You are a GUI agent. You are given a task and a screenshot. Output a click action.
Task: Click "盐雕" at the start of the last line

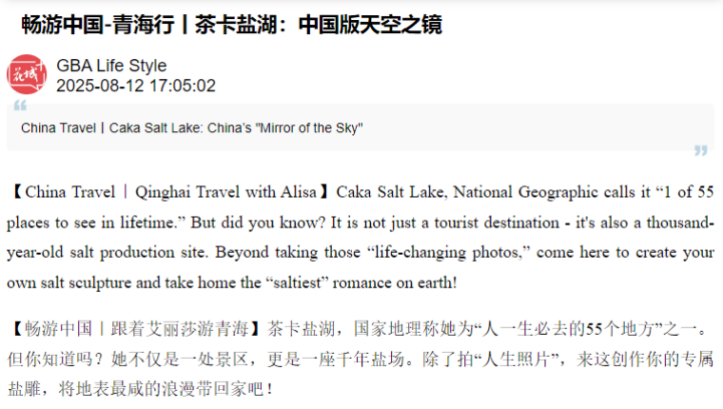pos(22,389)
